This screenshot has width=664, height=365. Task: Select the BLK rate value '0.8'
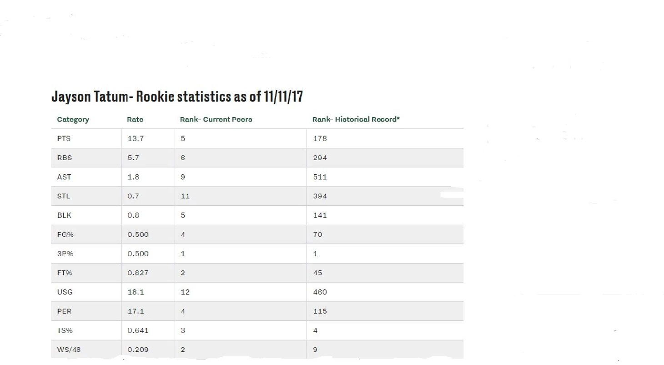[x=133, y=215]
